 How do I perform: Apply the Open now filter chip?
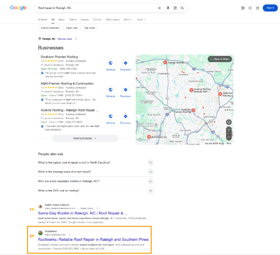(x=72, y=28)
